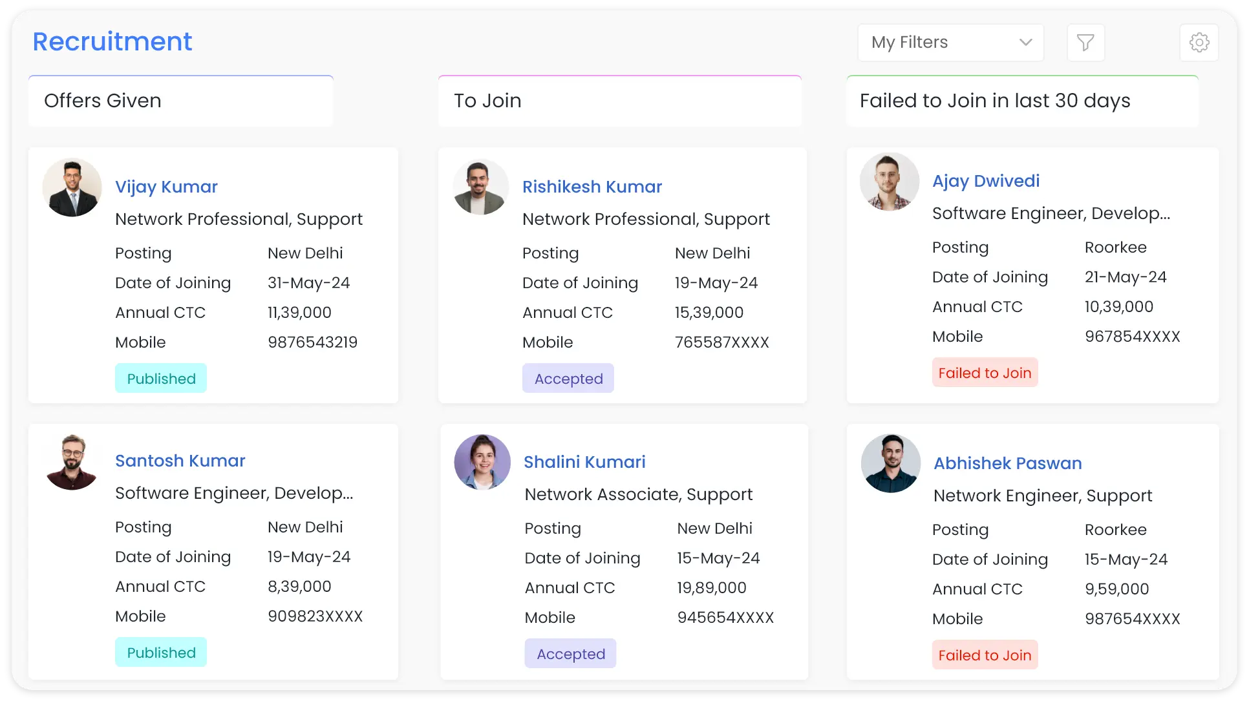The height and width of the screenshot is (703, 1249).
Task: Click Santosh Kumar's Published status badge
Action: click(161, 653)
